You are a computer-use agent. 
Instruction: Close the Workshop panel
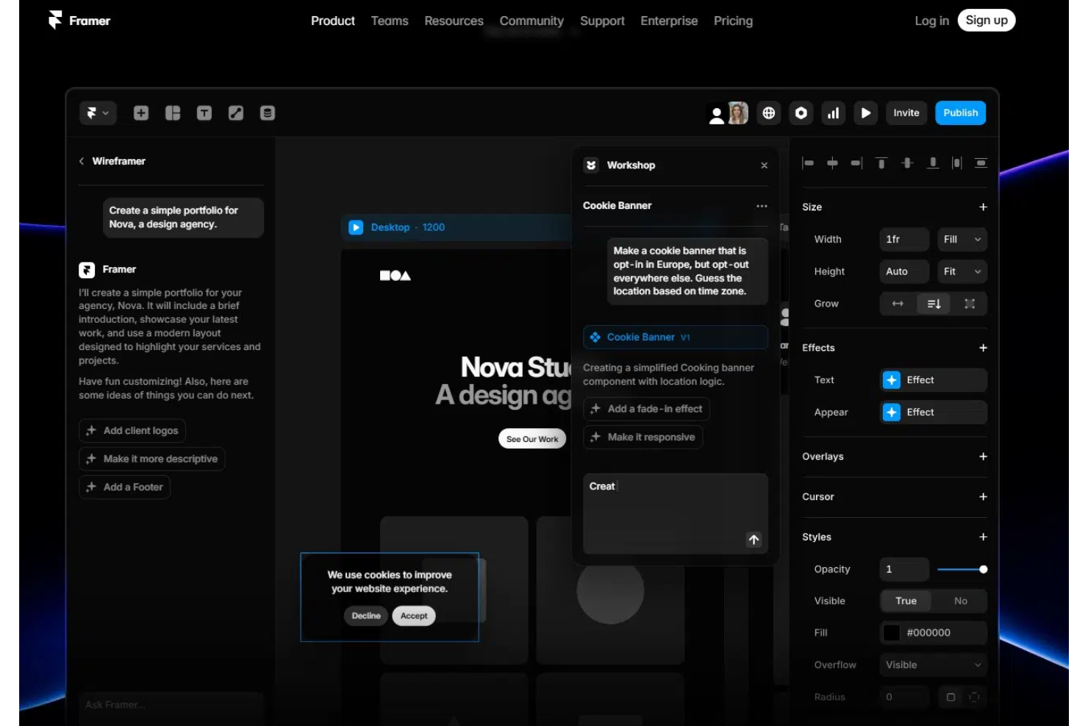pos(765,166)
